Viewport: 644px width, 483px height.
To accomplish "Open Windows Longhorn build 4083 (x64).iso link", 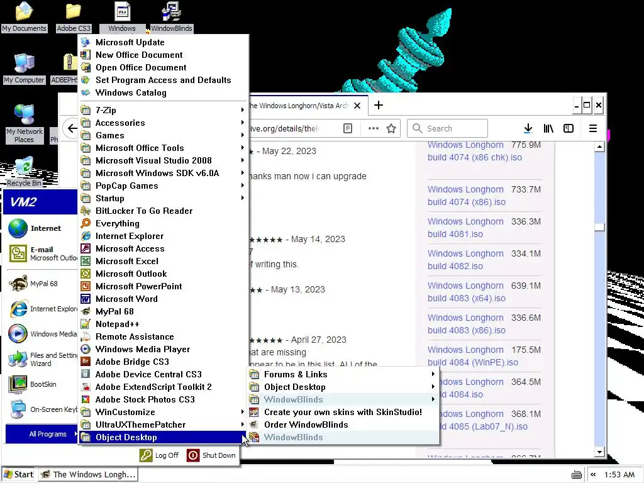I will tap(466, 292).
